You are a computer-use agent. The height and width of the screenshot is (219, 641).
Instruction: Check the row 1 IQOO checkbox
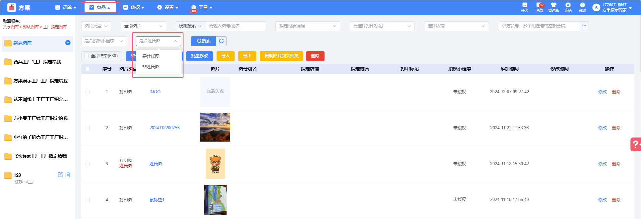88,92
